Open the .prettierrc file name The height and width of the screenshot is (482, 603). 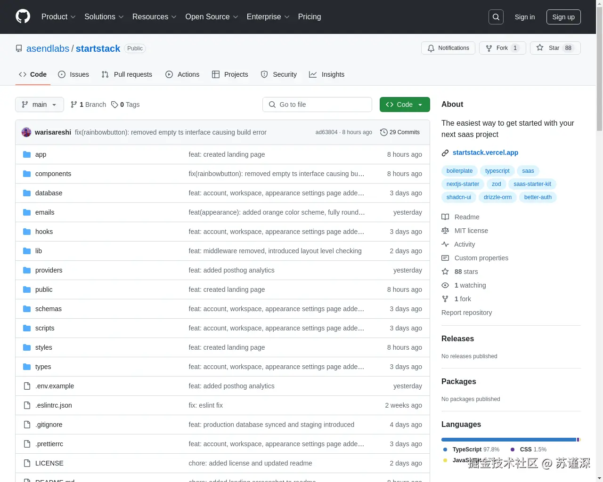(x=49, y=444)
